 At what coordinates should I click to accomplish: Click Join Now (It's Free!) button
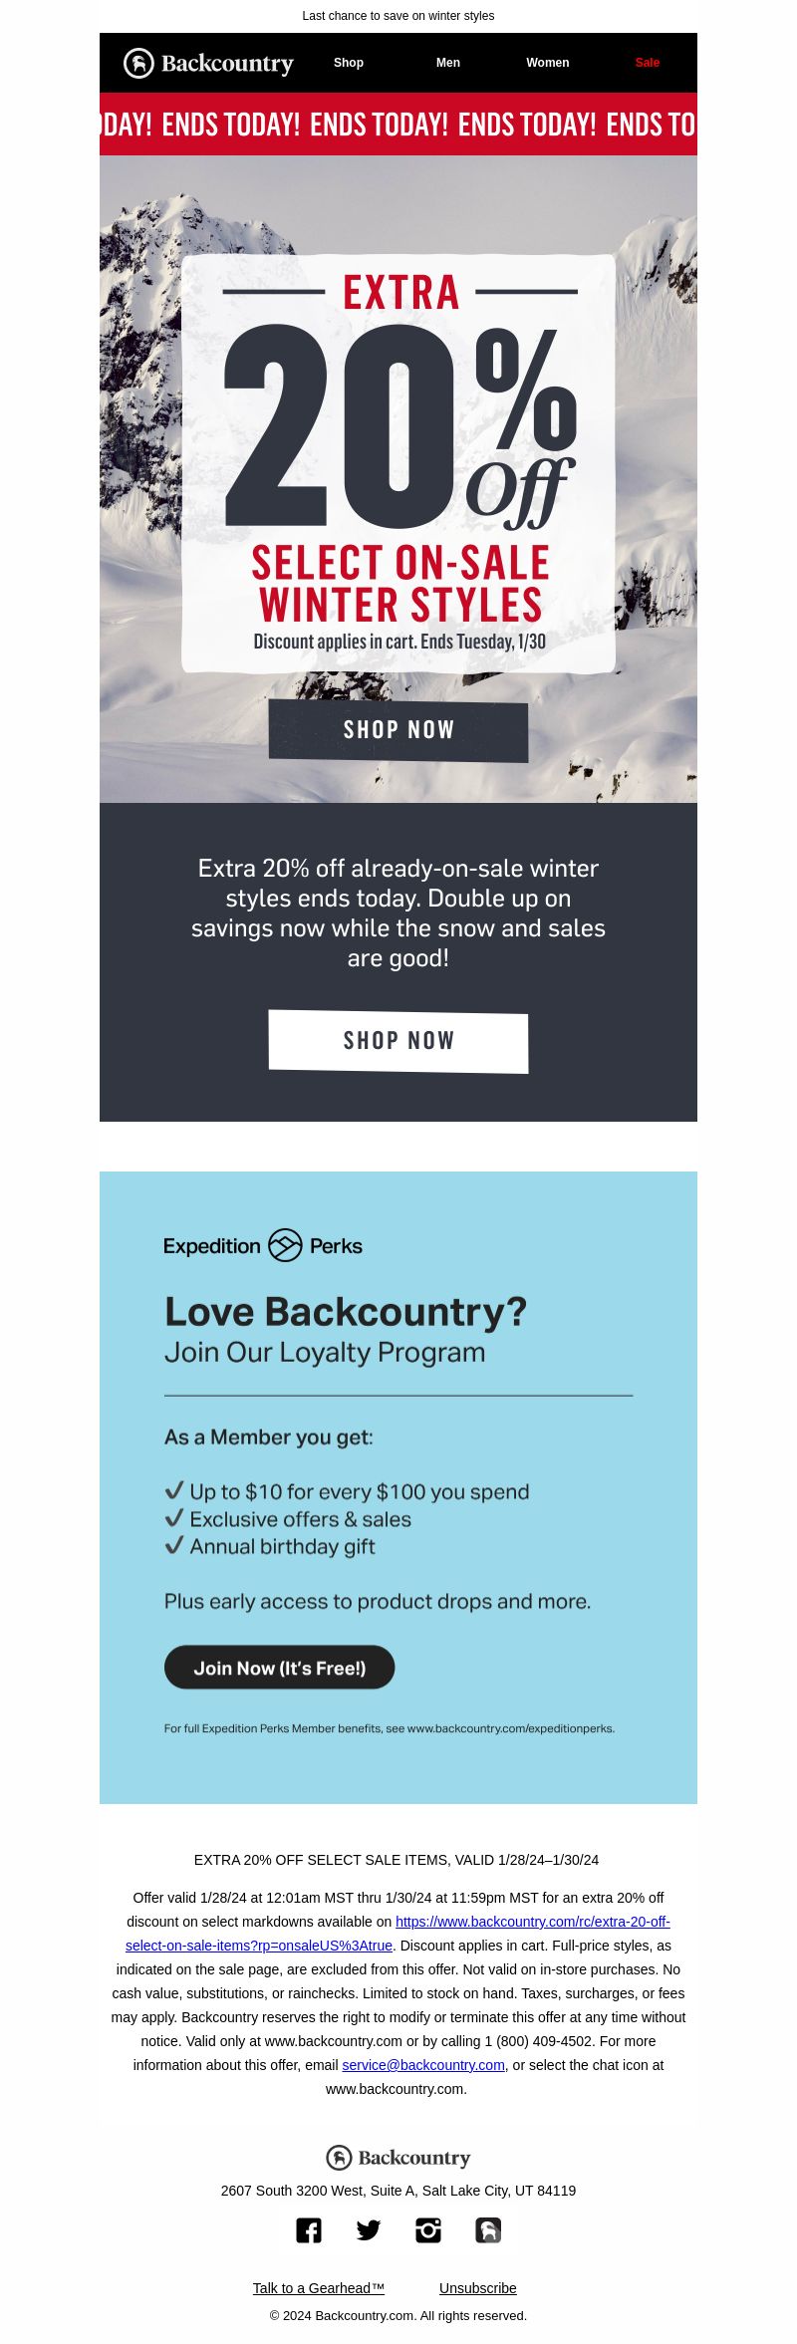click(x=280, y=1668)
